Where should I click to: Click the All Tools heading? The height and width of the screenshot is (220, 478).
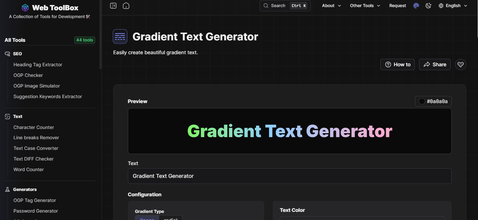coord(15,40)
